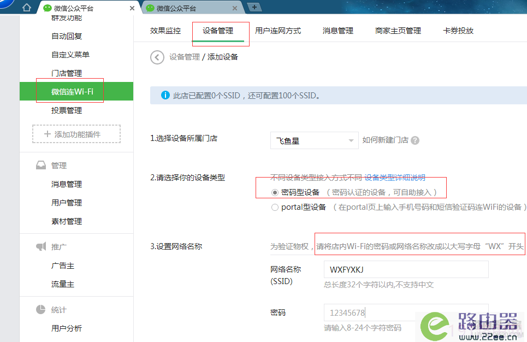Open 广告主 in the sidebar

62,266
